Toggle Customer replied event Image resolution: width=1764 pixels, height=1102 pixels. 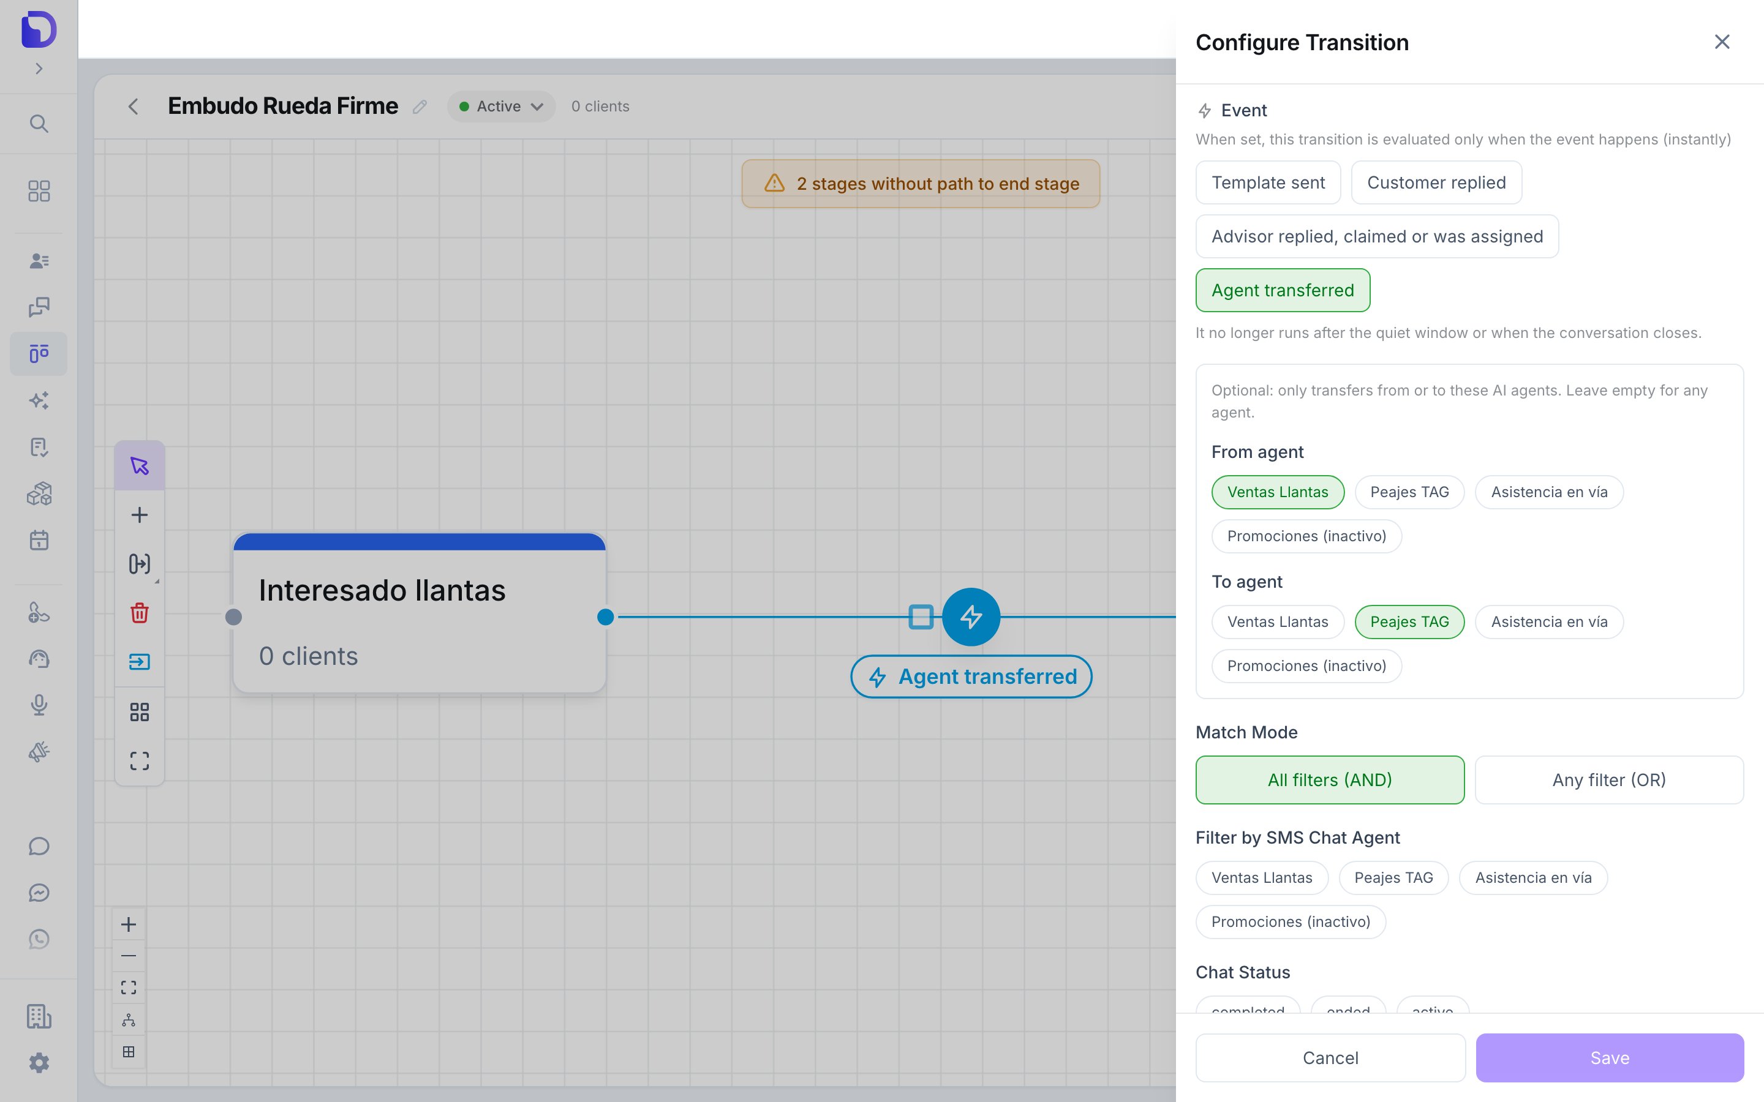click(x=1436, y=182)
